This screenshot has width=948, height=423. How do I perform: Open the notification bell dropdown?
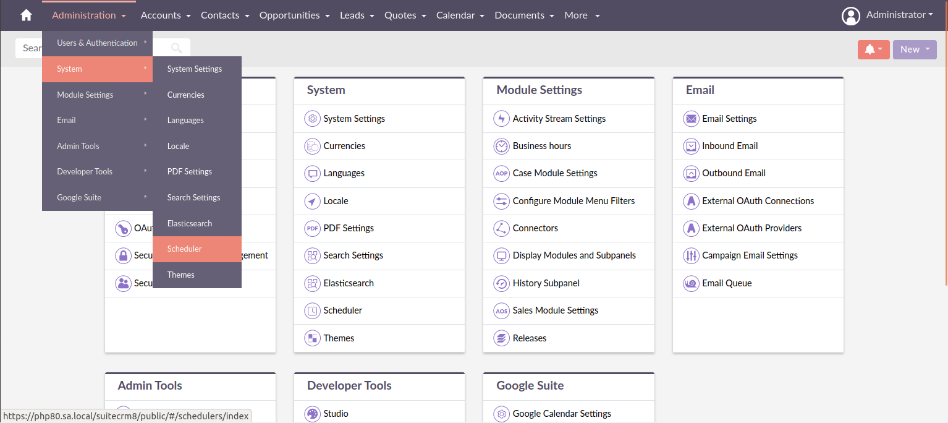click(x=873, y=49)
